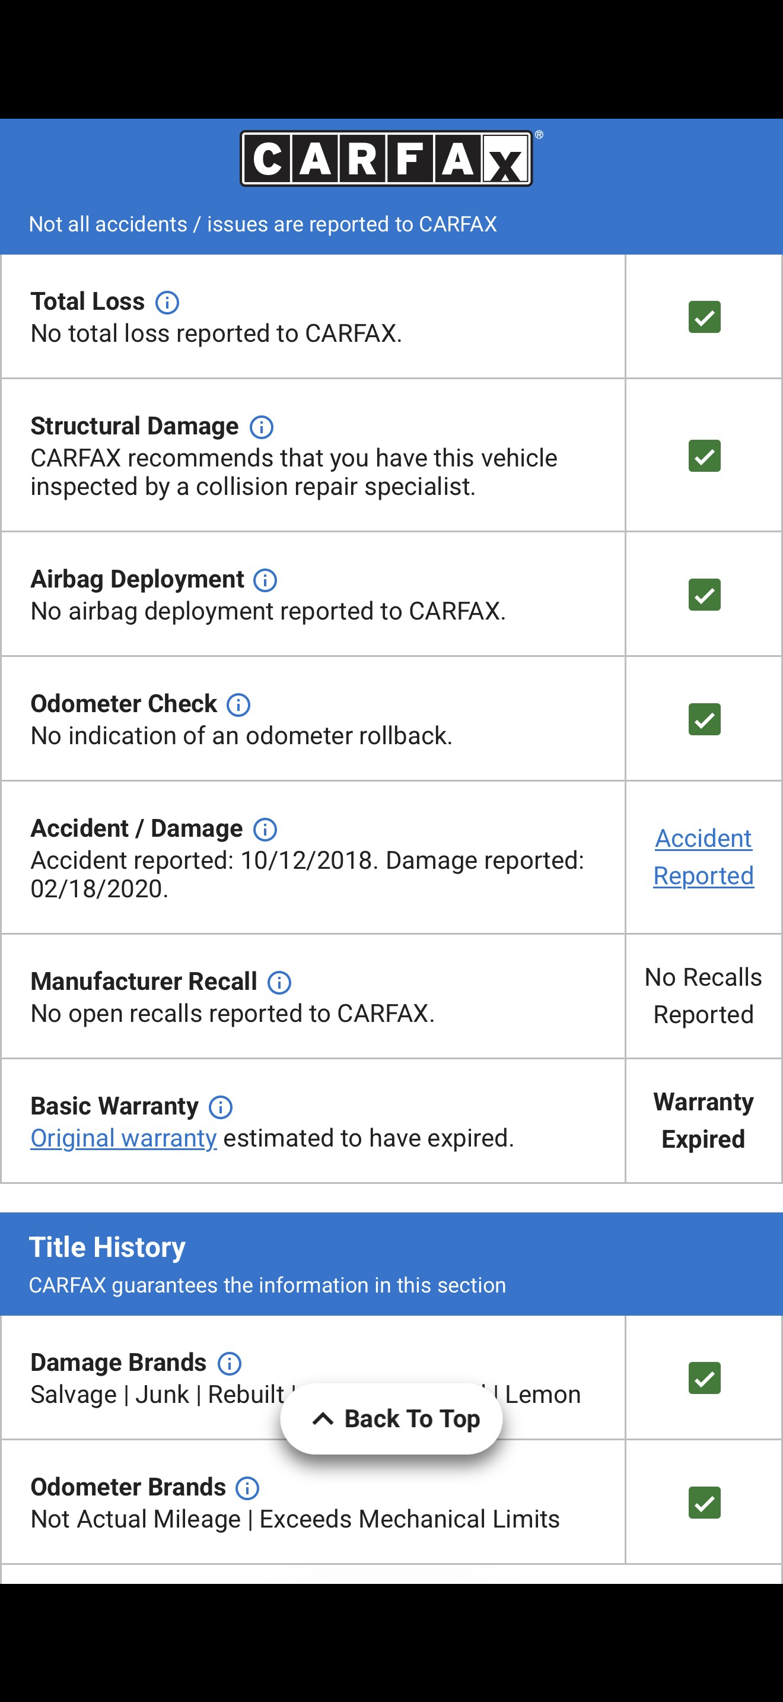783x1702 pixels.
Task: Tap the Damage Brands green checkmark
Action: (705, 1378)
